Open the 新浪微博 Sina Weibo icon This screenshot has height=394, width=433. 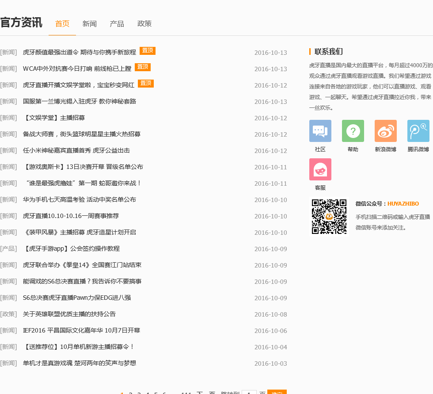pyautogui.click(x=385, y=131)
